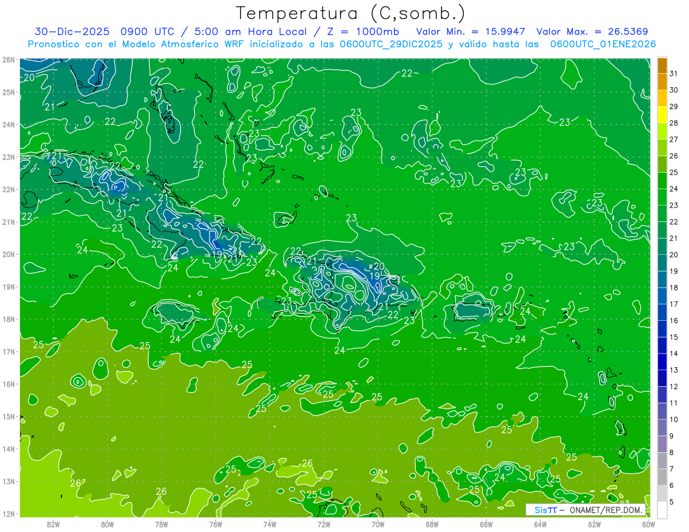Click the legend value label "31"
This screenshot has height=532, width=689.
coord(674,73)
